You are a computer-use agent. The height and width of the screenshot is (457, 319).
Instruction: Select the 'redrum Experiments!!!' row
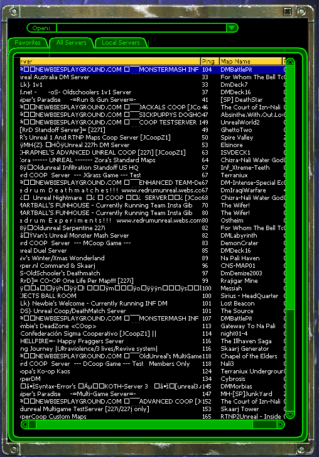click(153, 221)
